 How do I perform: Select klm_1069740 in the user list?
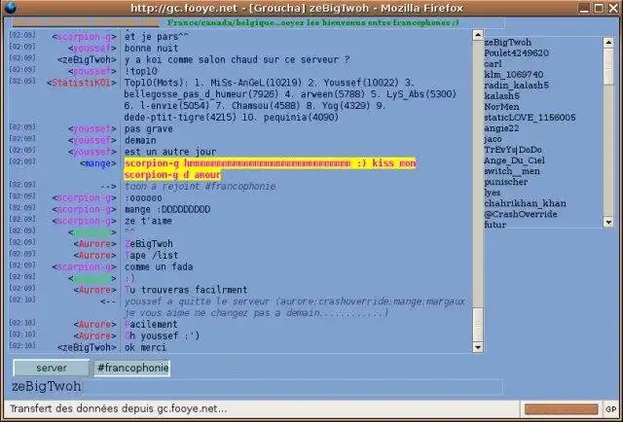[x=514, y=74]
